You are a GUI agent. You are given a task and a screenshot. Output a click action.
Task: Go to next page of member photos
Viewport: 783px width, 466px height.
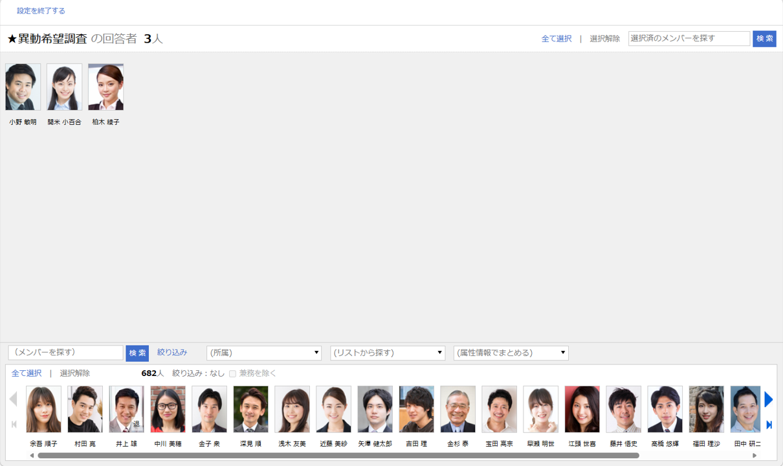[x=768, y=399]
